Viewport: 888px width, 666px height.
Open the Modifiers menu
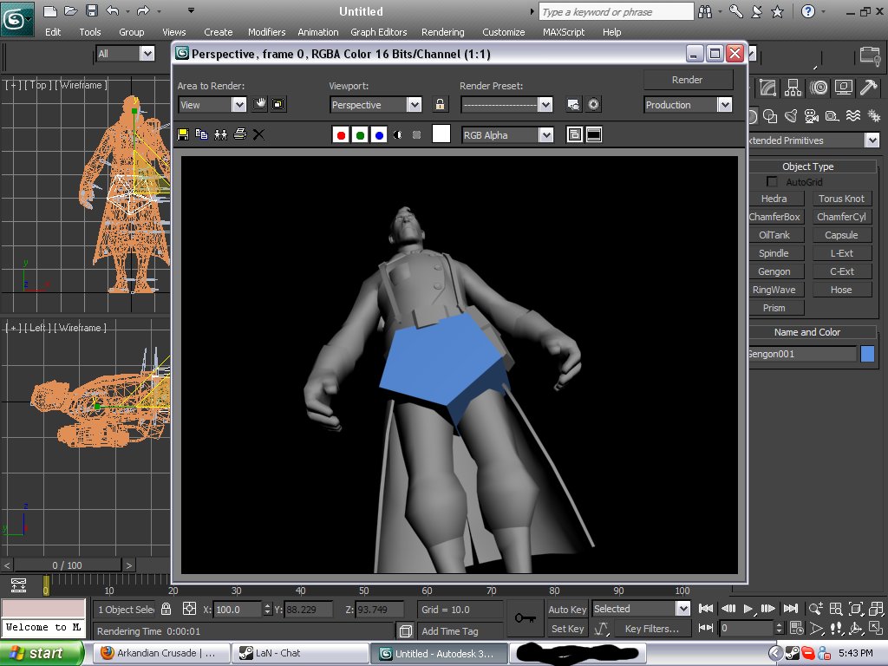click(x=266, y=32)
